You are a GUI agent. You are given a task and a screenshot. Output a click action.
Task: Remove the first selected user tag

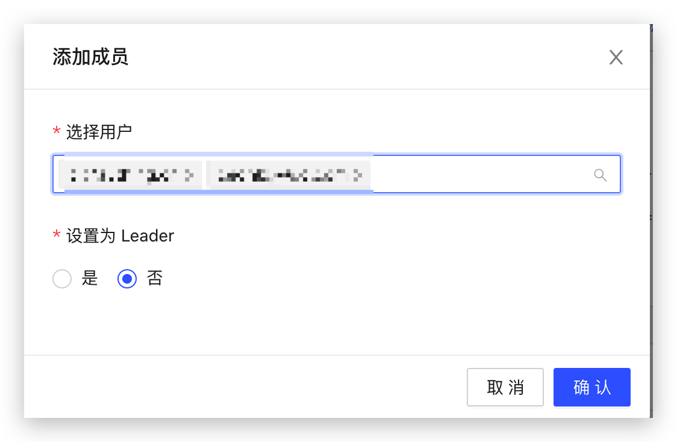pyautogui.click(x=189, y=175)
